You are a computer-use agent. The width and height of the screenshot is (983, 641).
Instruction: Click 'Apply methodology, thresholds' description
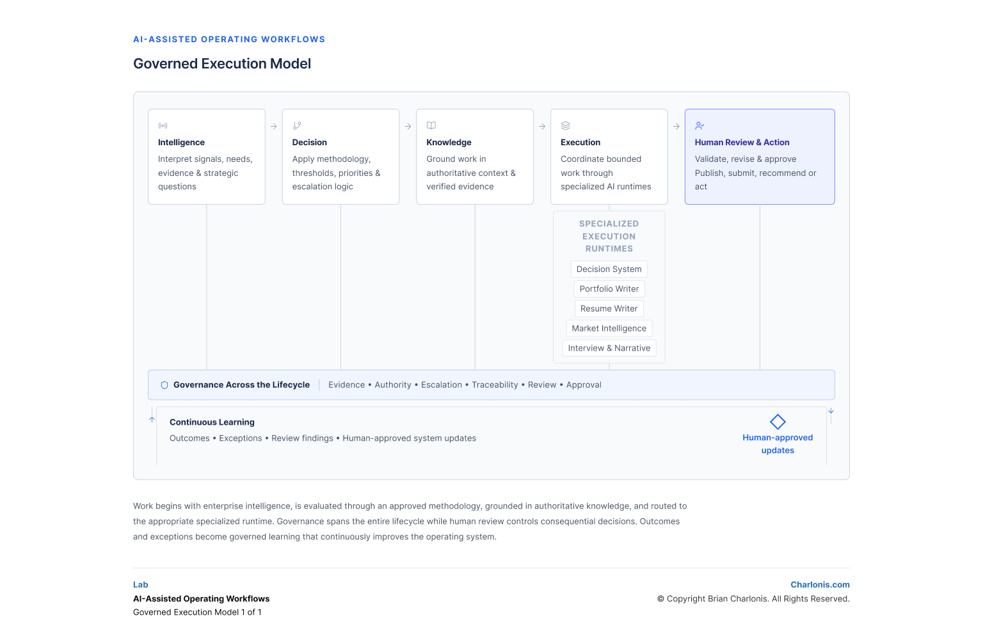point(337,173)
